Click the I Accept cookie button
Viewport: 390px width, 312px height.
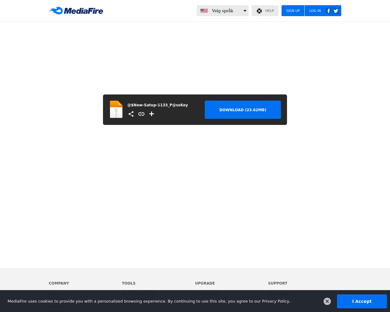pos(362,301)
